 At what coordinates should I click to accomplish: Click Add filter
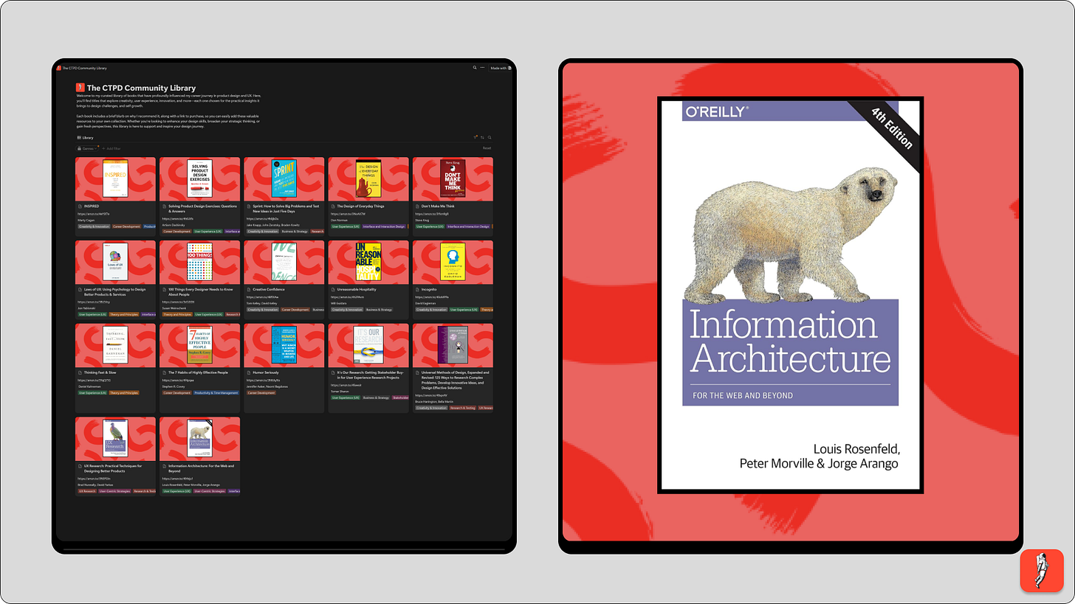point(112,148)
